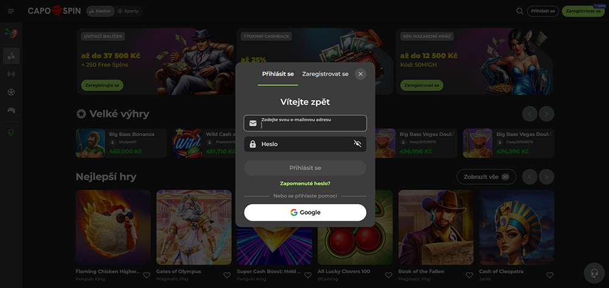Viewport: 609px width, 288px height.
Task: Select the Sporty header tab
Action: click(128, 12)
